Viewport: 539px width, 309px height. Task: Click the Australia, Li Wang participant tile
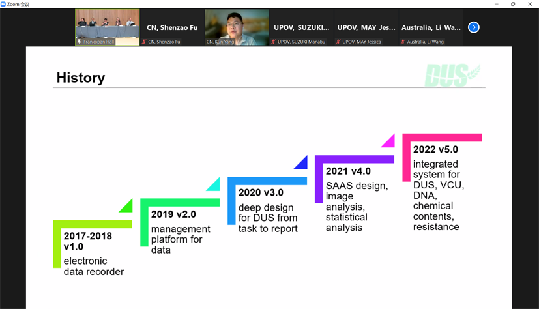431,27
